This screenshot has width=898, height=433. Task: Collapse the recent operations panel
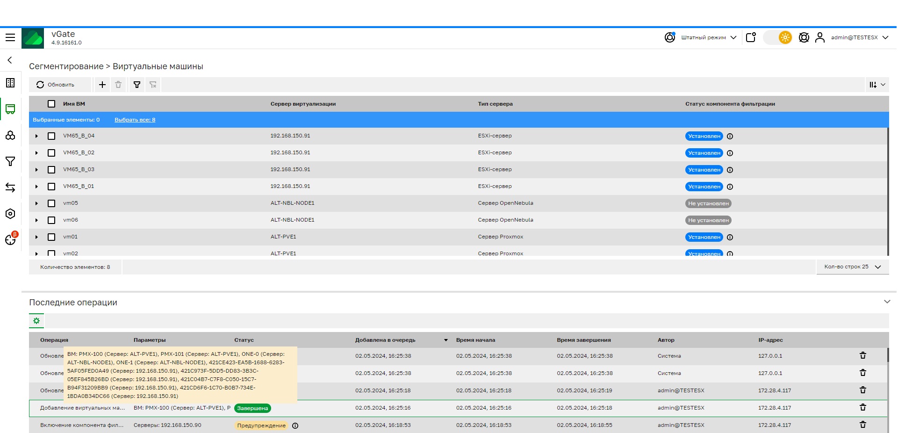(887, 302)
